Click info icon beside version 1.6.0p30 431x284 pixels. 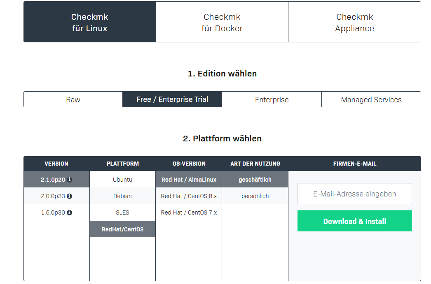69,212
